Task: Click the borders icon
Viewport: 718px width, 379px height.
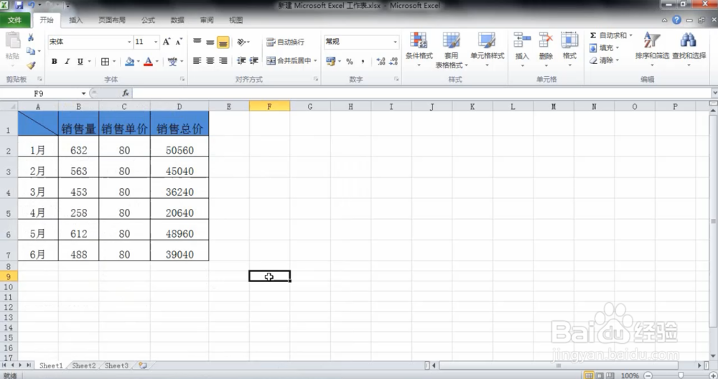Action: [x=105, y=61]
